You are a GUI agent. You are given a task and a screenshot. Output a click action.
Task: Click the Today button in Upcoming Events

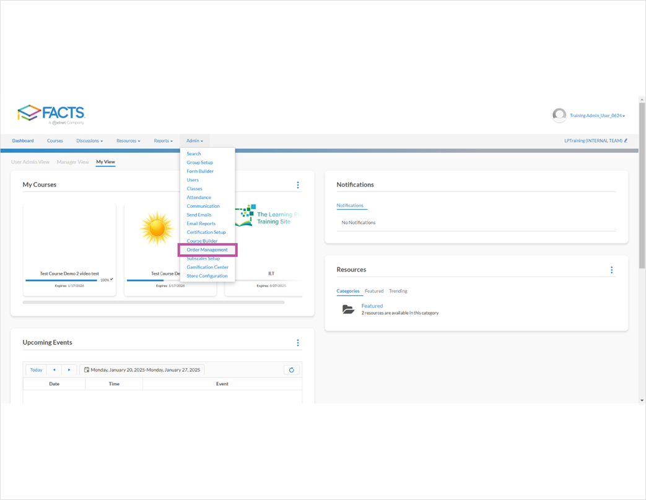(35, 369)
